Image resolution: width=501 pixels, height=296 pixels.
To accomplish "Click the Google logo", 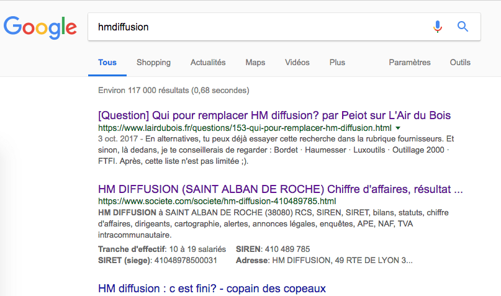I will pos(40,27).
